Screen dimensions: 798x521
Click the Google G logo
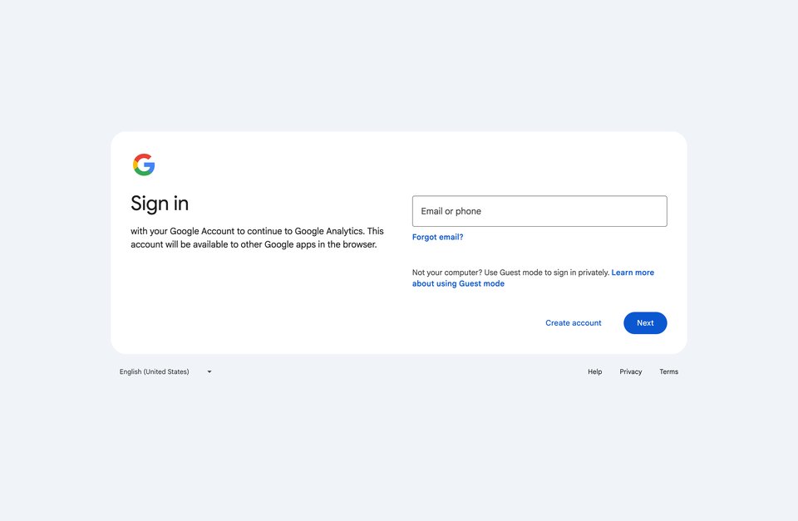[x=144, y=165]
